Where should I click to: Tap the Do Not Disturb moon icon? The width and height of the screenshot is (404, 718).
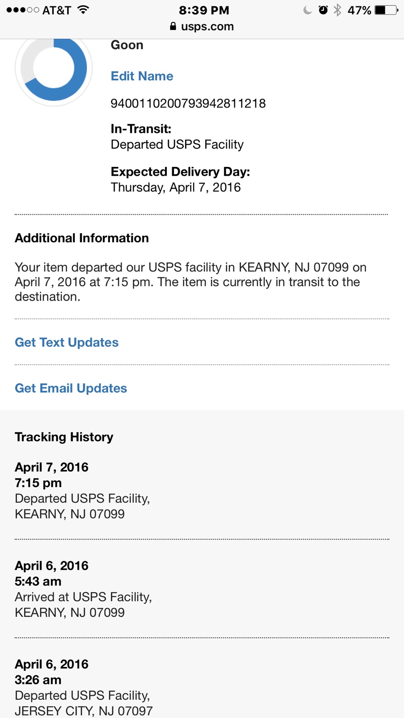point(308,10)
